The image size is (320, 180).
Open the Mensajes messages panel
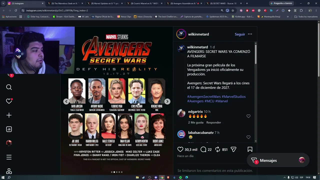point(278,160)
